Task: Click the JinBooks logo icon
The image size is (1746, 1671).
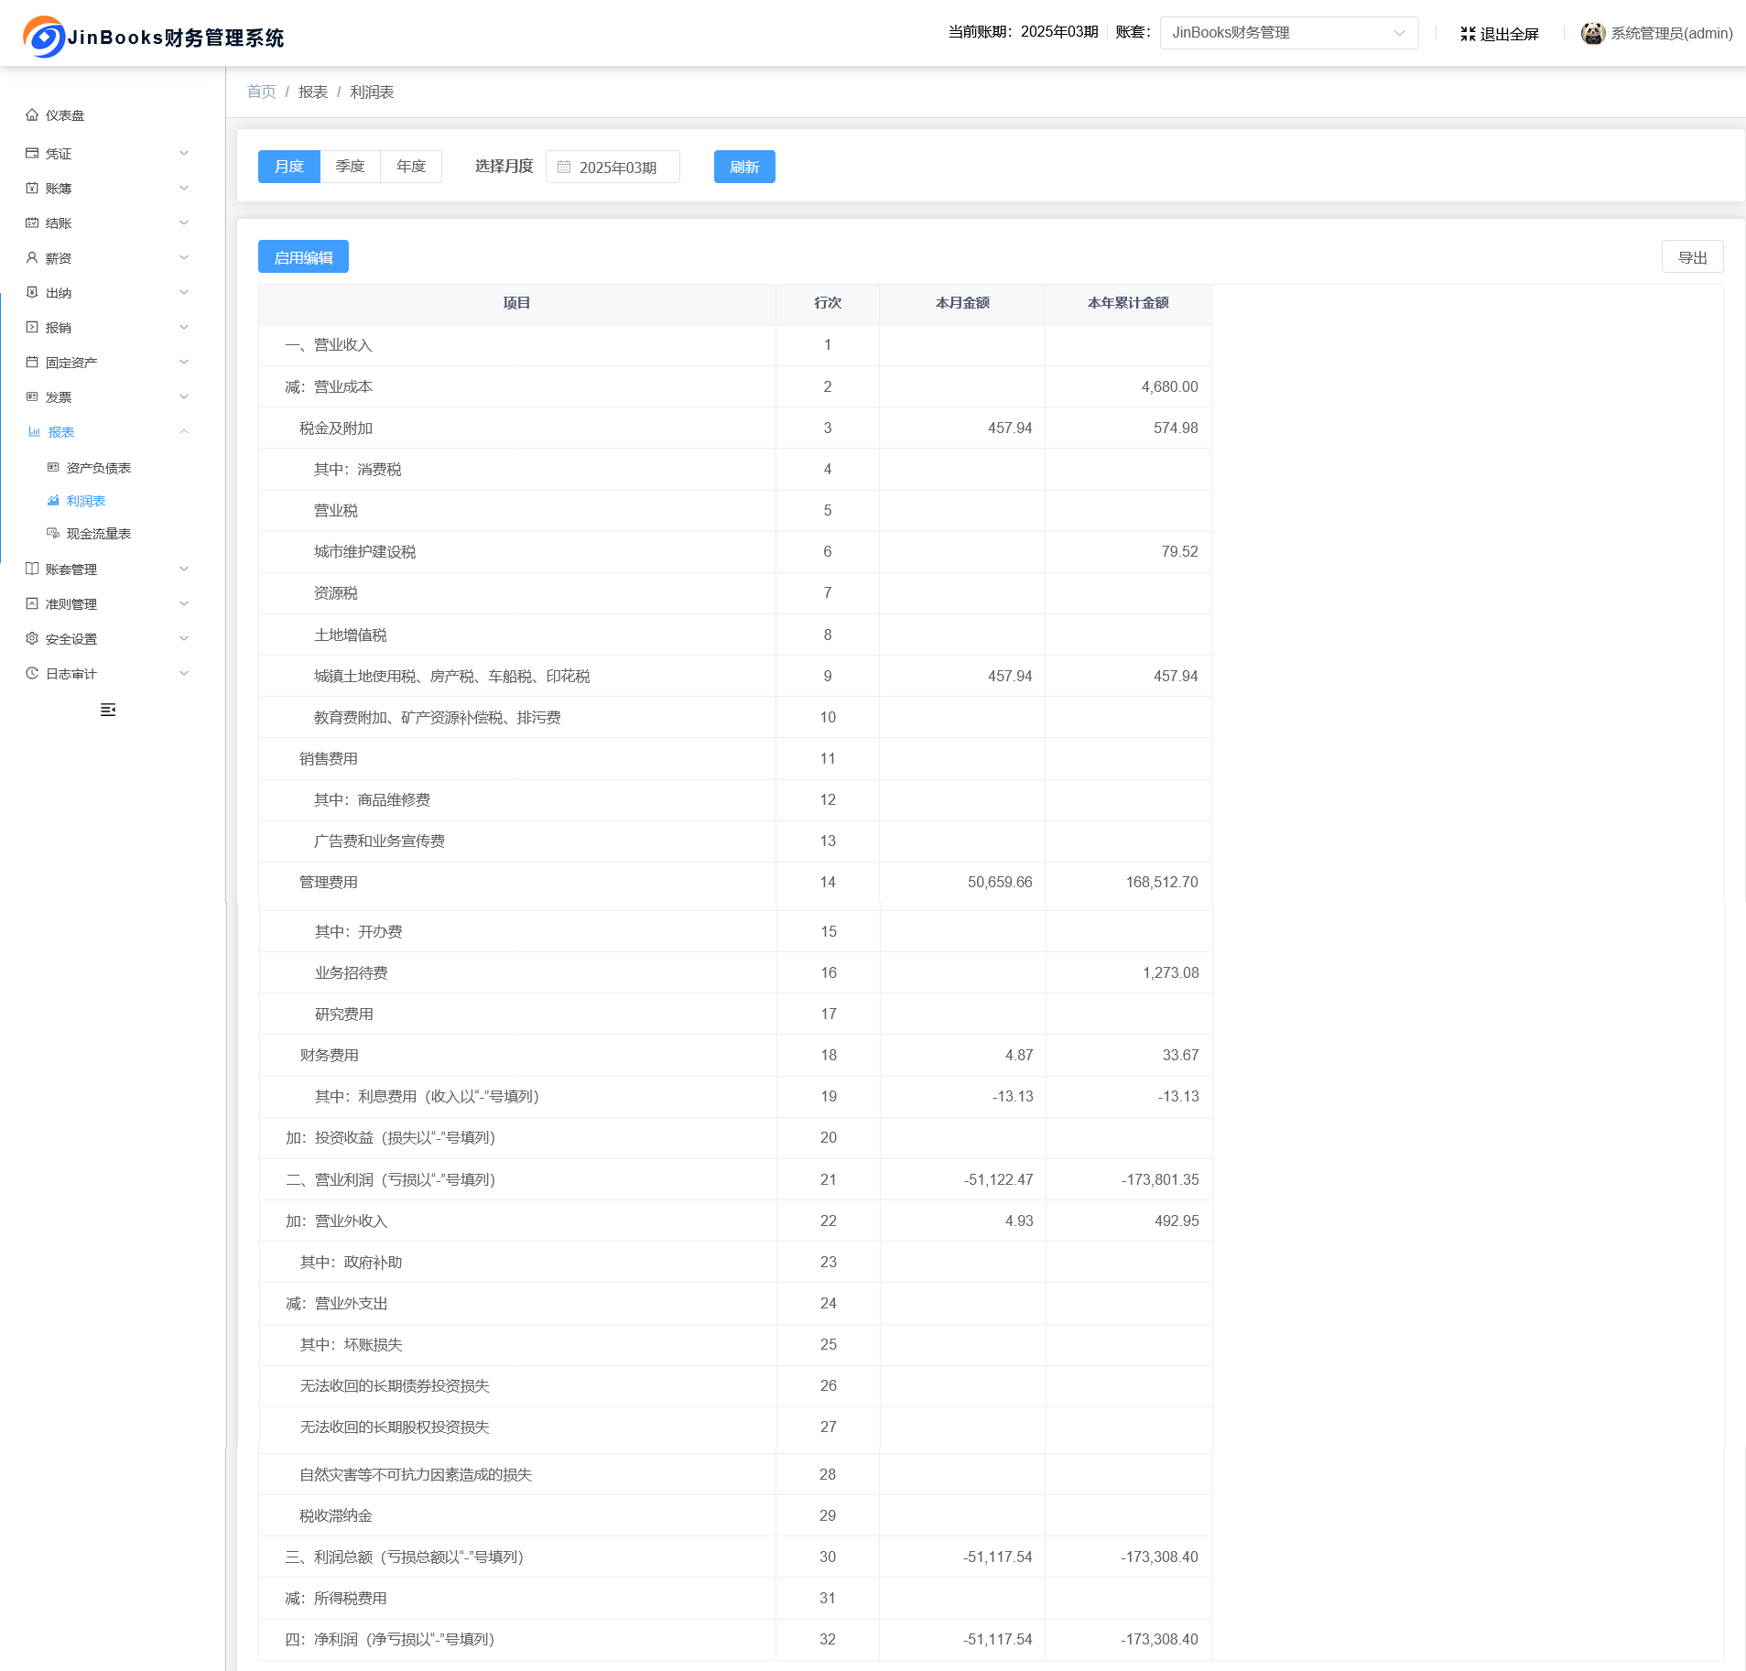Action: tap(44, 37)
